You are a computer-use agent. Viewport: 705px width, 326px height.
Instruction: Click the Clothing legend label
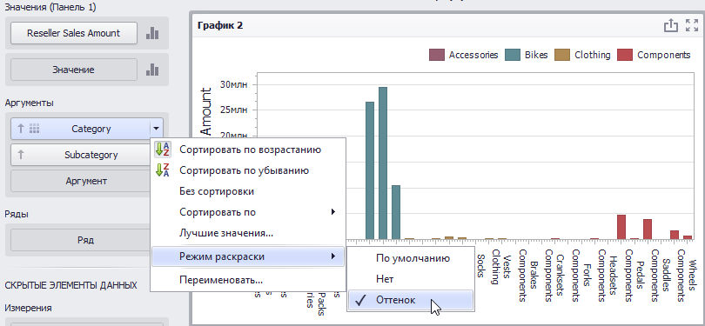click(593, 55)
